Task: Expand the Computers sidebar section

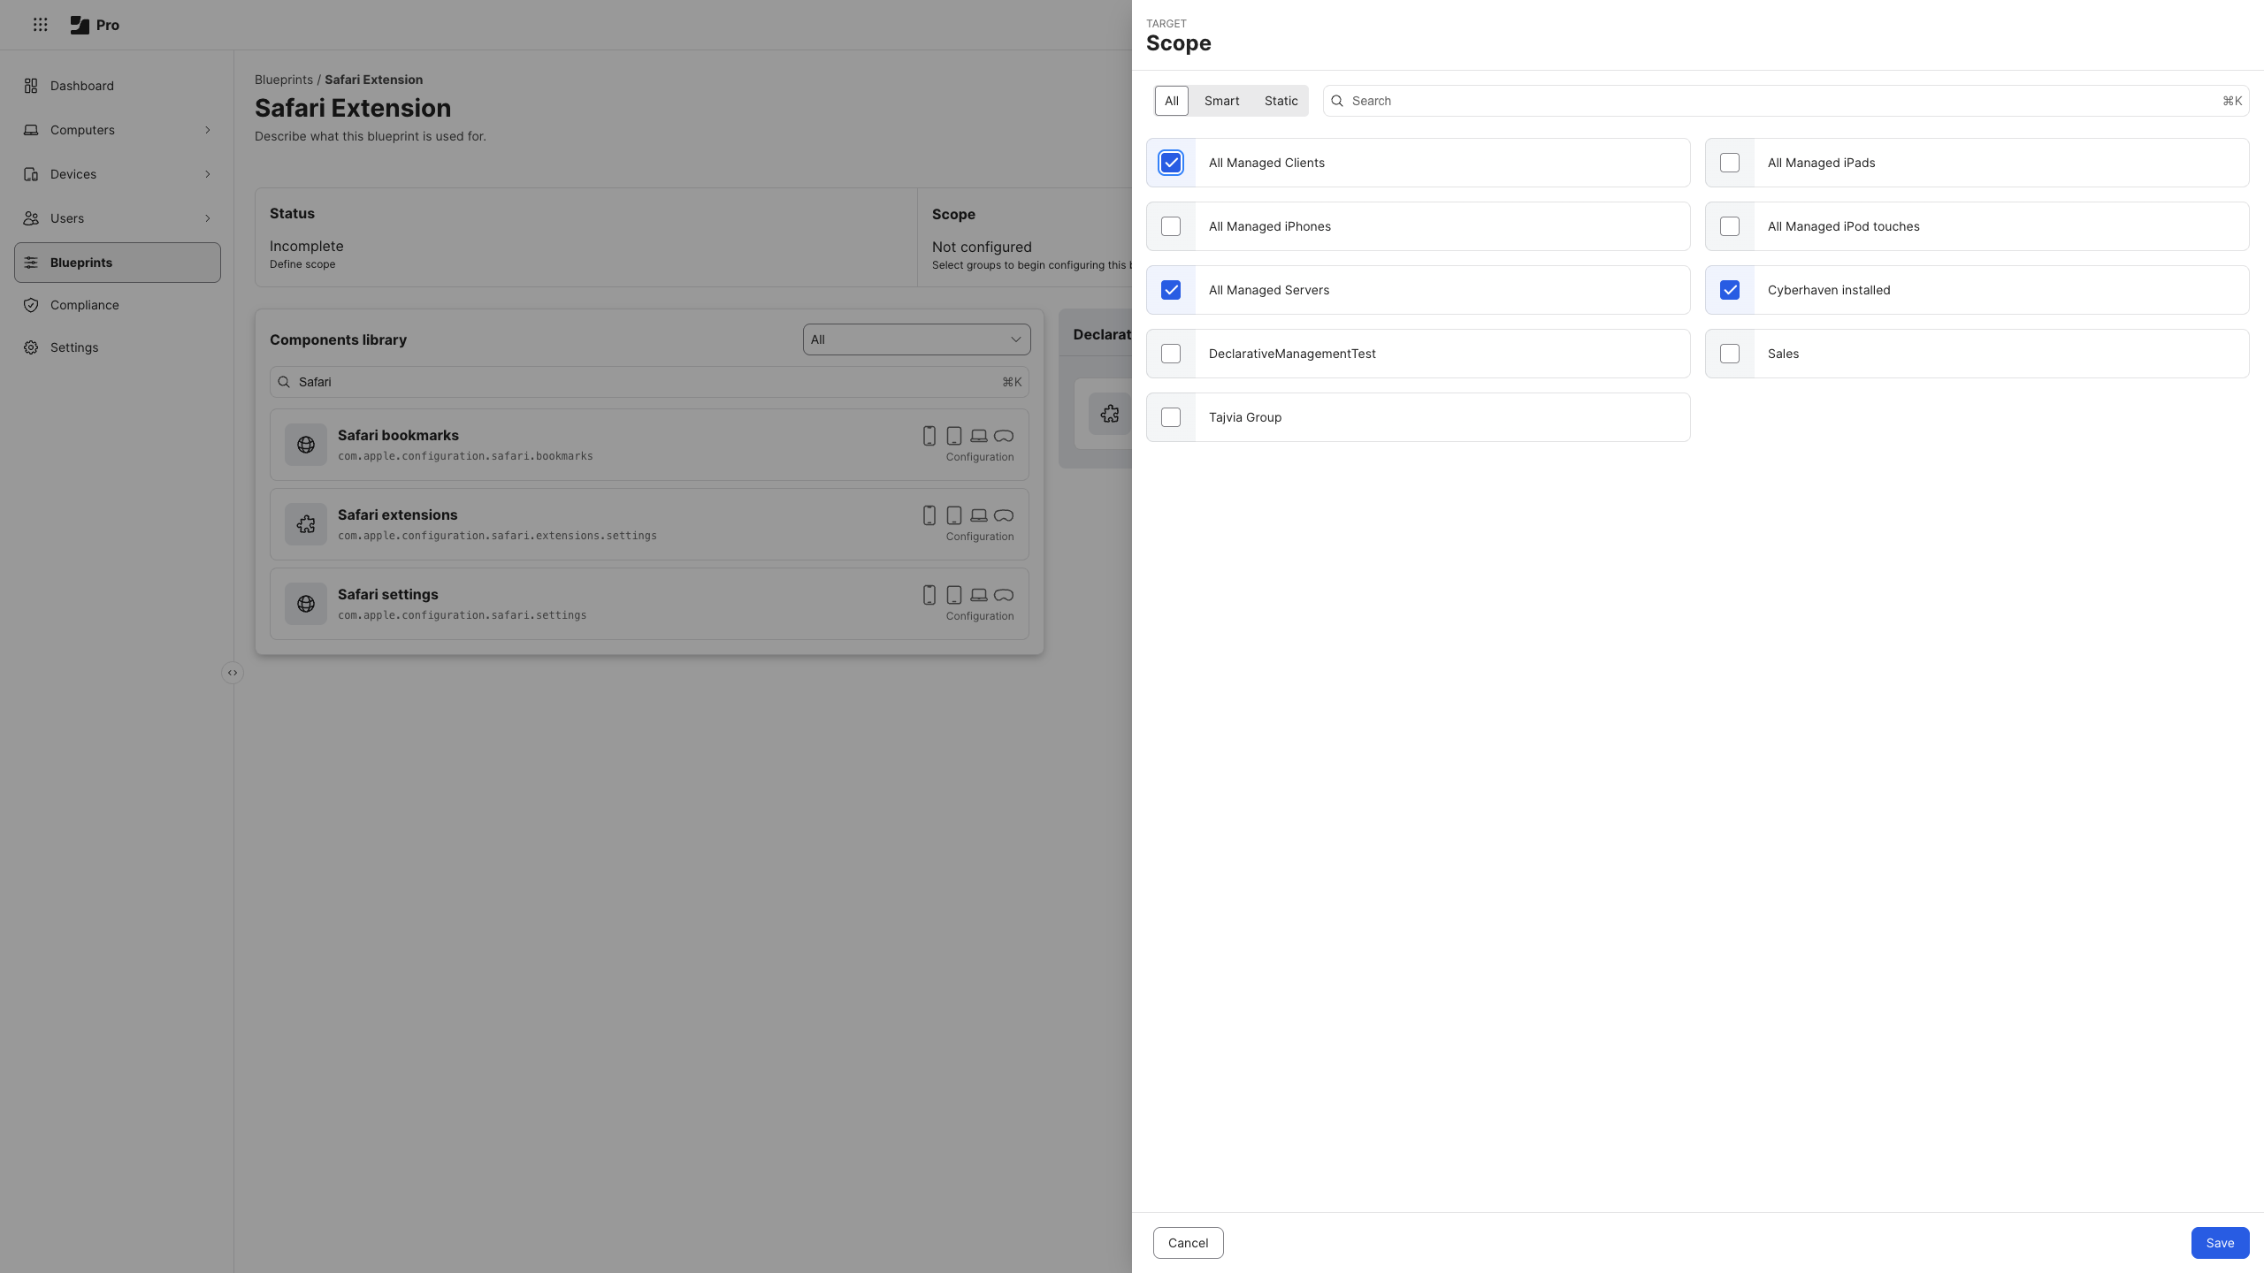Action: (x=208, y=130)
